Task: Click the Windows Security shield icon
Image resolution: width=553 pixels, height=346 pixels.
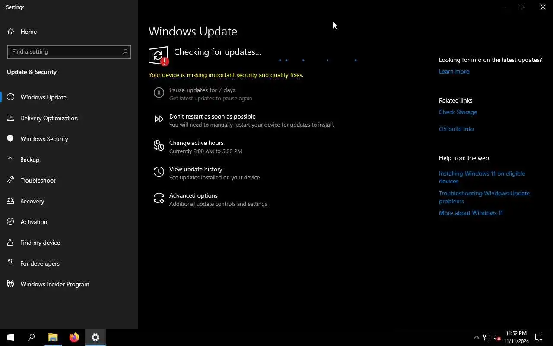Action: click(11, 139)
